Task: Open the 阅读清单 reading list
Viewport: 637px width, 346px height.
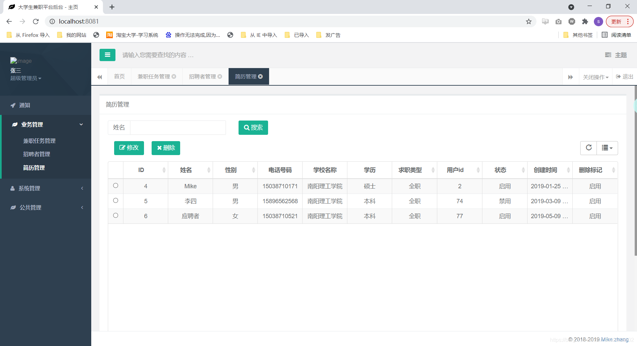Action: coord(616,35)
